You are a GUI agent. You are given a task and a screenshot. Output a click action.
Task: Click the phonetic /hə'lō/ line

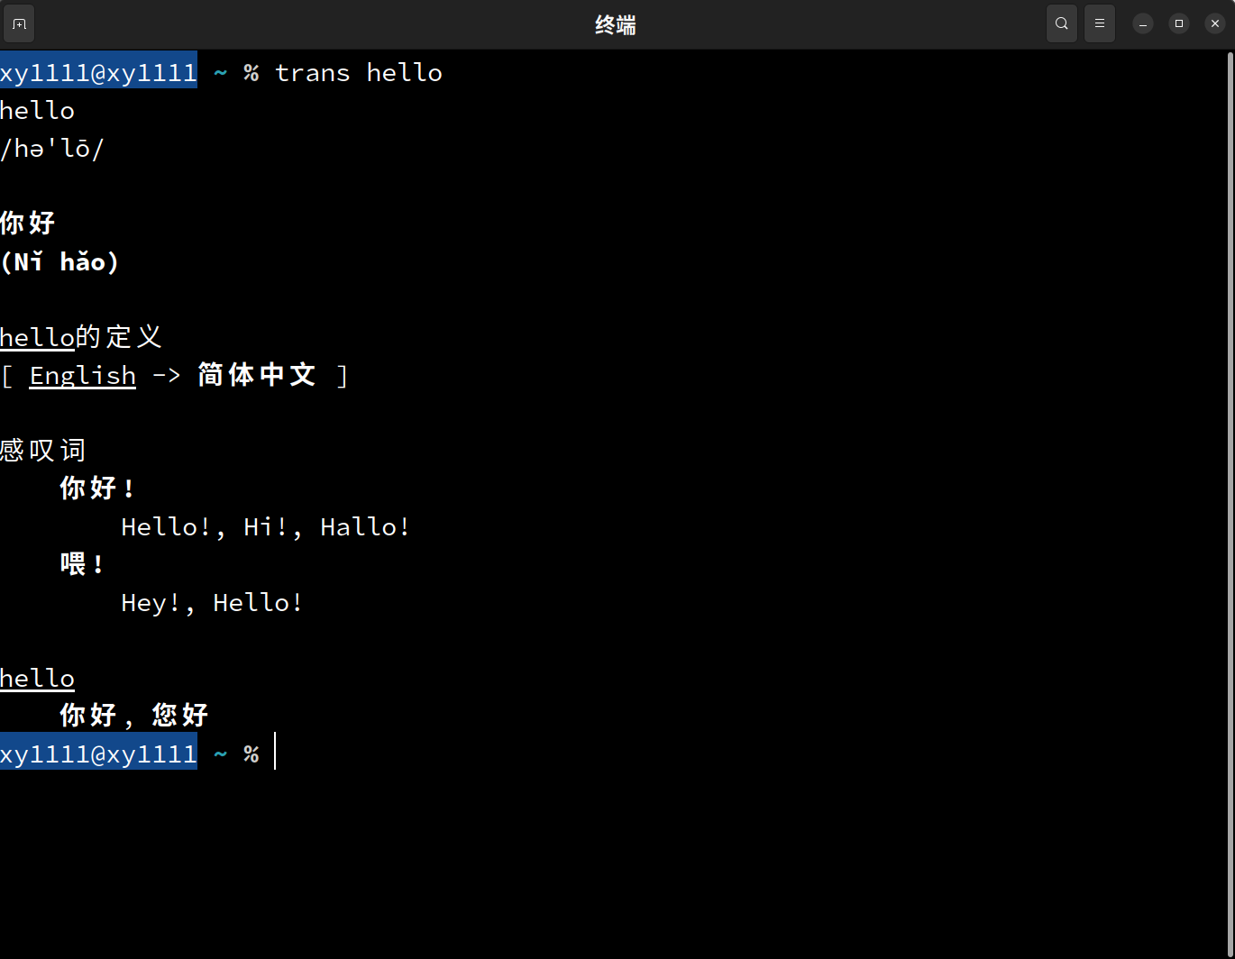pos(51,149)
